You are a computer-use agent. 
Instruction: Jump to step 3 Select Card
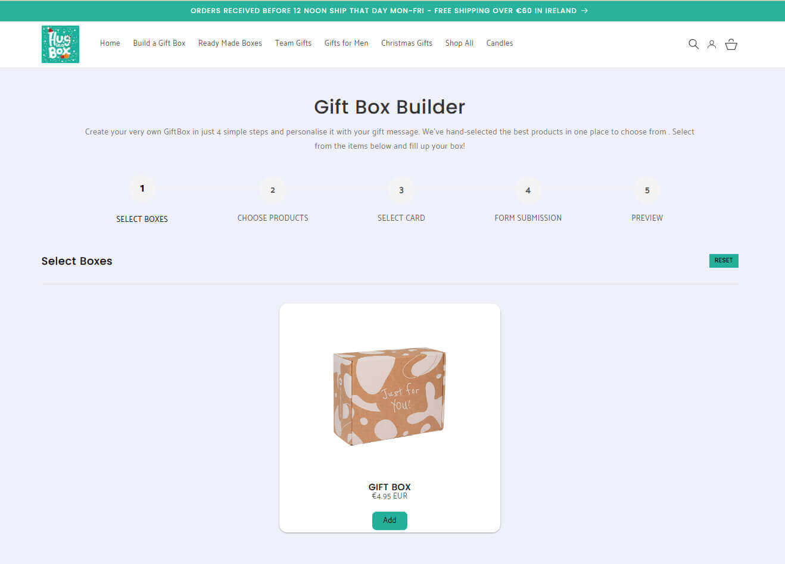401,190
